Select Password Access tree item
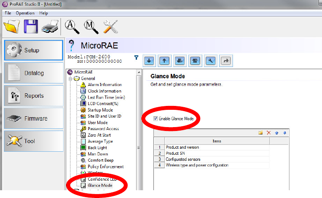322x198 pixels. tap(103, 129)
